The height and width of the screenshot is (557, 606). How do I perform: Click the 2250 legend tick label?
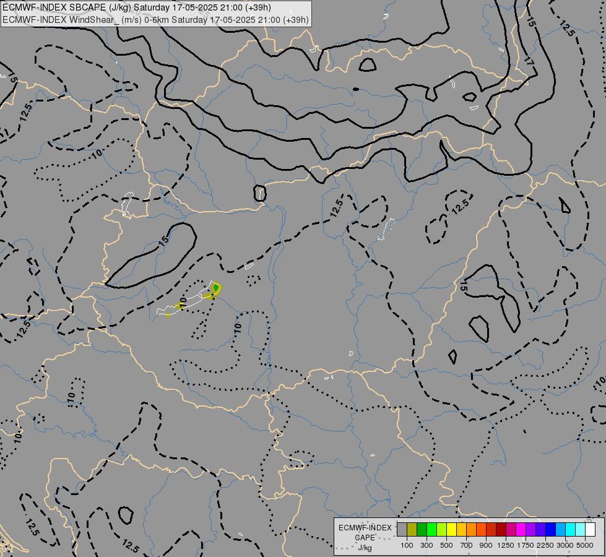[x=545, y=545]
